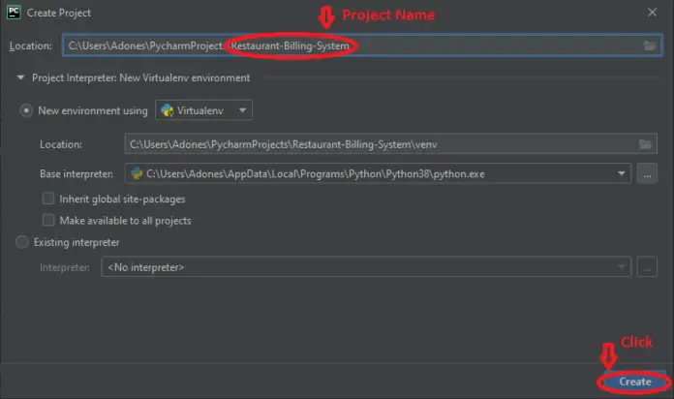Click into the project Location text field
Image resolution: width=674 pixels, height=399 pixels.
[x=362, y=46]
